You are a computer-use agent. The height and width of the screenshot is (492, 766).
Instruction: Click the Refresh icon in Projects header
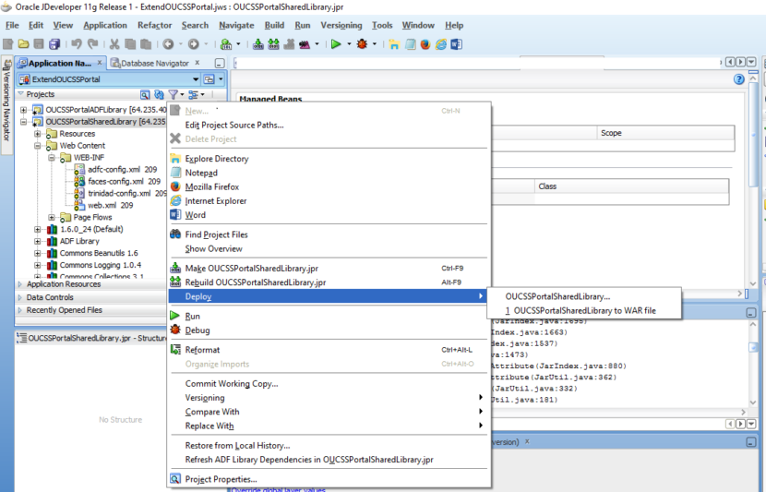click(x=159, y=94)
